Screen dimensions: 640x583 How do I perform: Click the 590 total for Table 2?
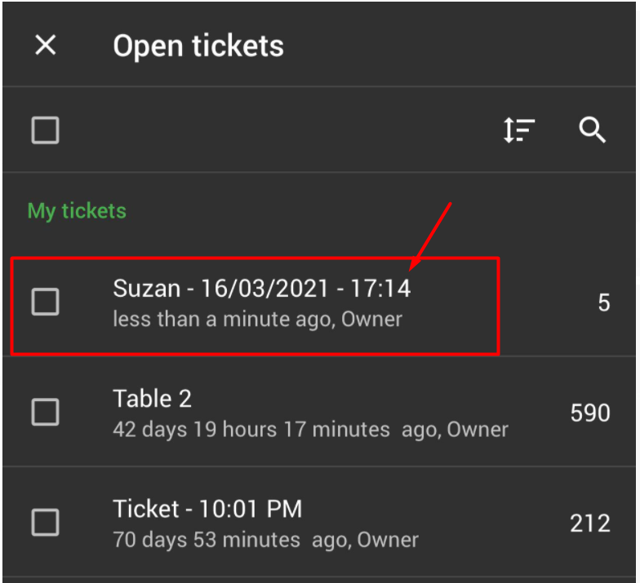pos(590,413)
